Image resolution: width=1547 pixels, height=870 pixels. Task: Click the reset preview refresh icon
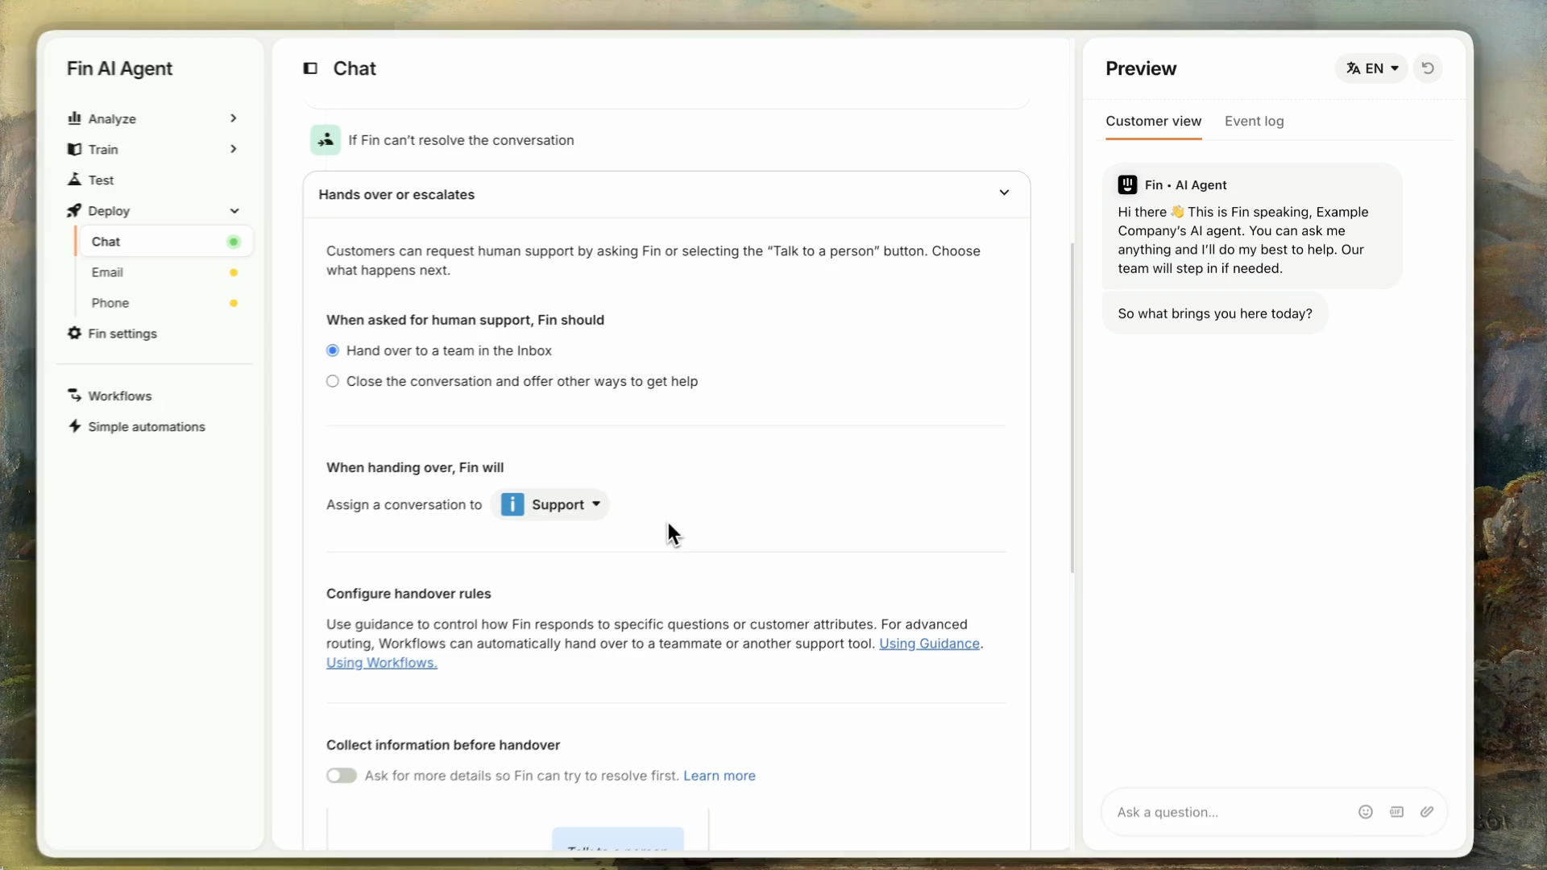pos(1428,68)
